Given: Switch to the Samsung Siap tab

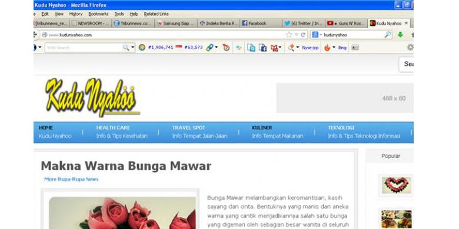Looking at the screenshot, I should pos(175,23).
